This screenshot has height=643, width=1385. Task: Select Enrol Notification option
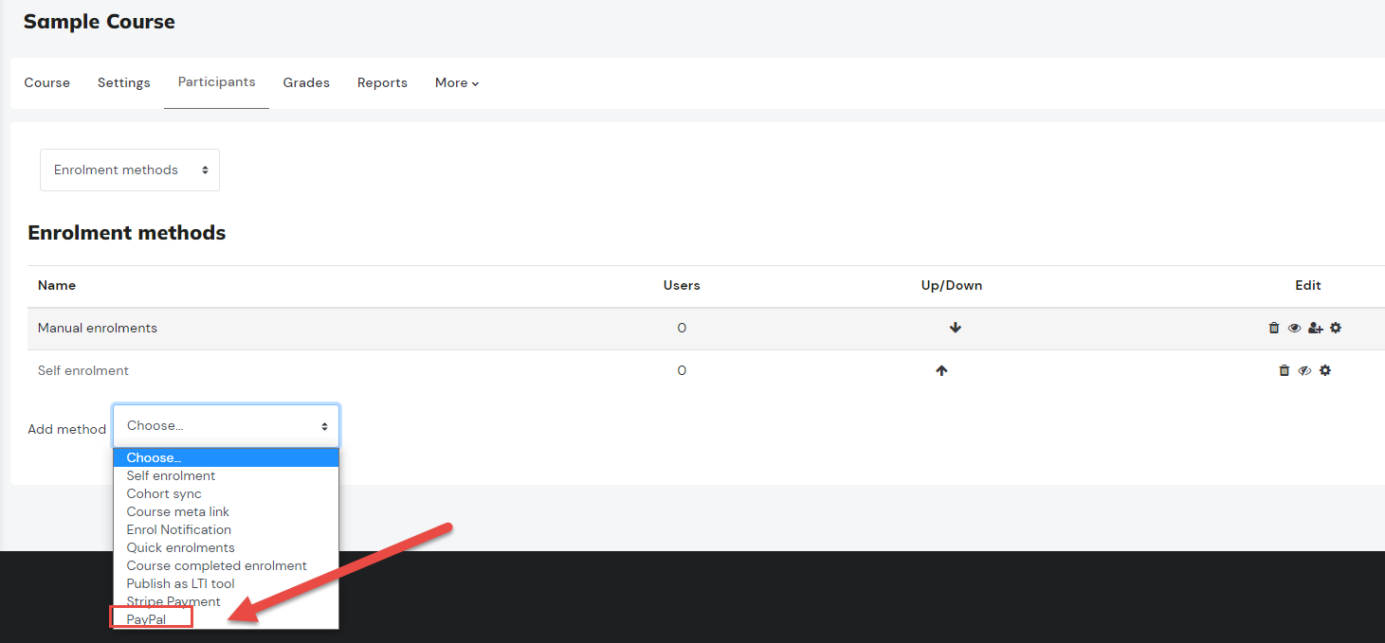click(x=226, y=530)
